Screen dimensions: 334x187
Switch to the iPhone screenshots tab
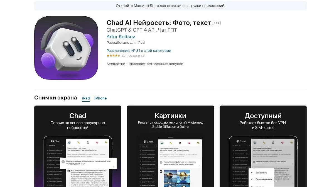click(x=101, y=98)
